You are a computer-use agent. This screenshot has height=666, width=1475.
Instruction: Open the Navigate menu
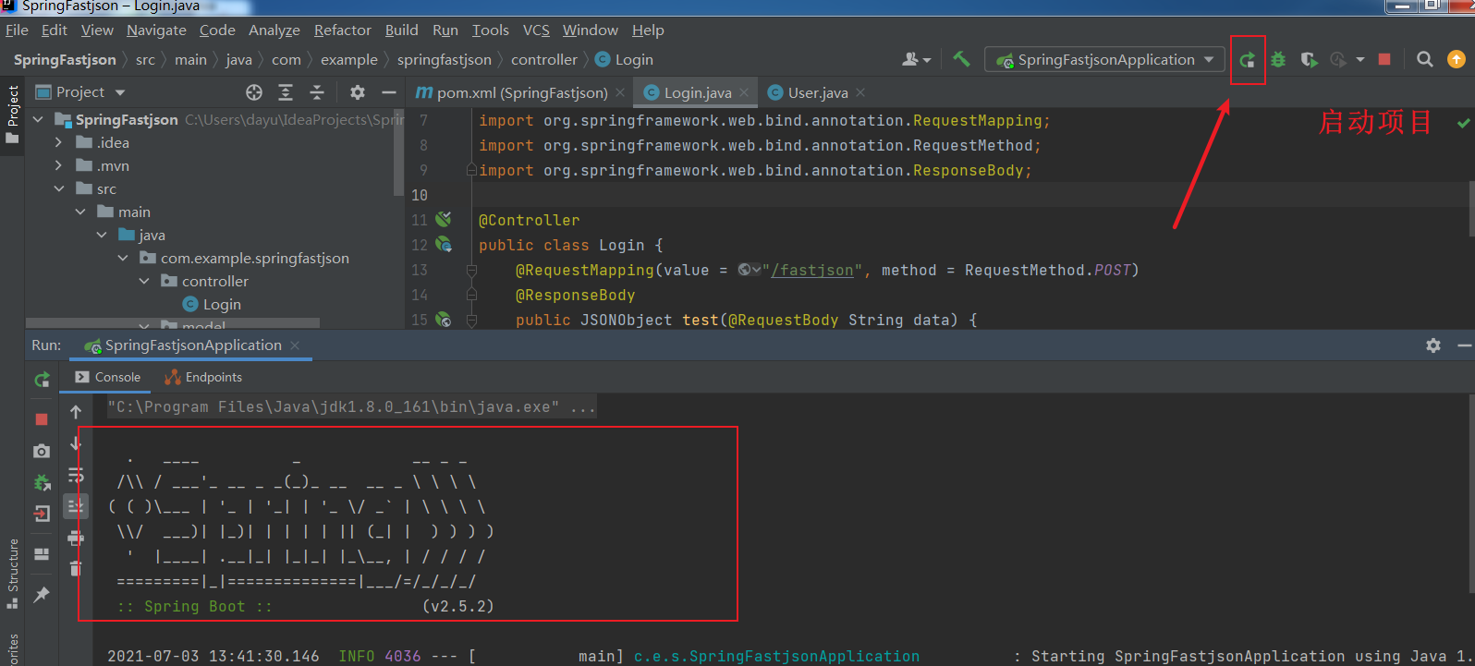156,30
